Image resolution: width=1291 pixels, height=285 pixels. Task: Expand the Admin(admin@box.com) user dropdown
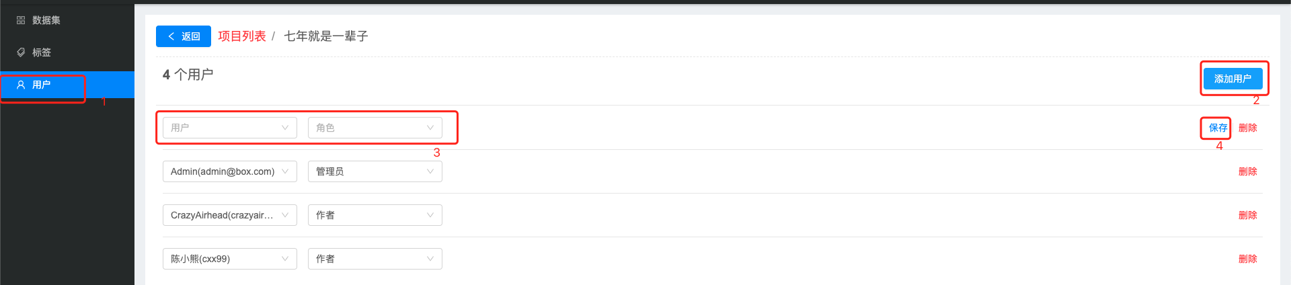coord(229,171)
